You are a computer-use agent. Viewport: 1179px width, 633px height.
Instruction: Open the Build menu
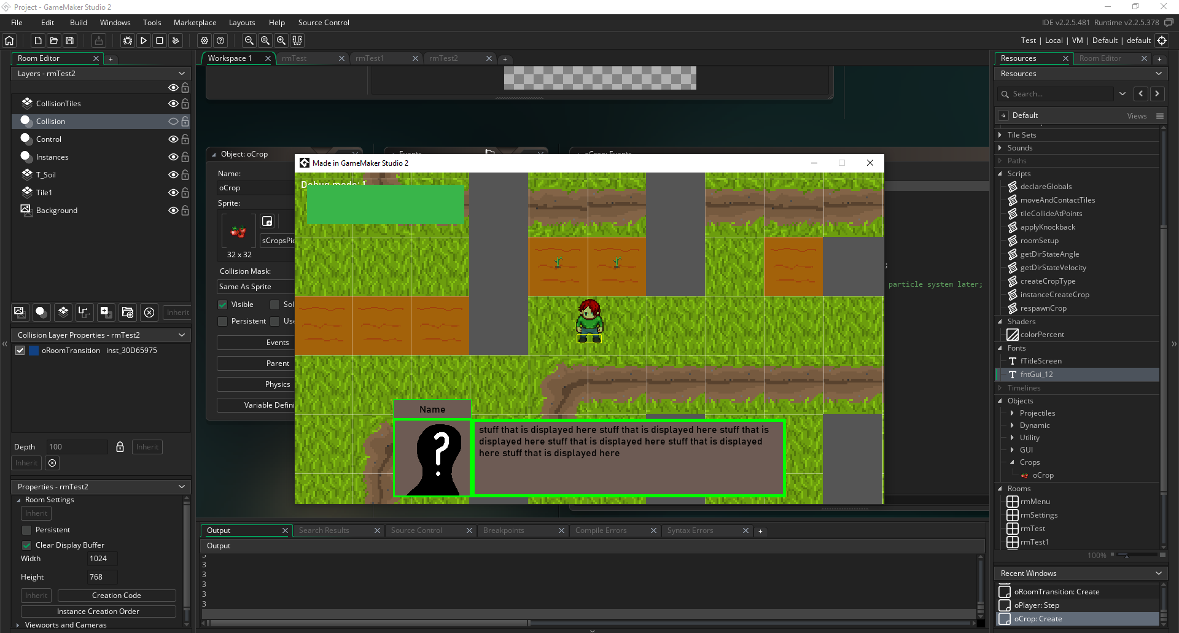(x=79, y=23)
